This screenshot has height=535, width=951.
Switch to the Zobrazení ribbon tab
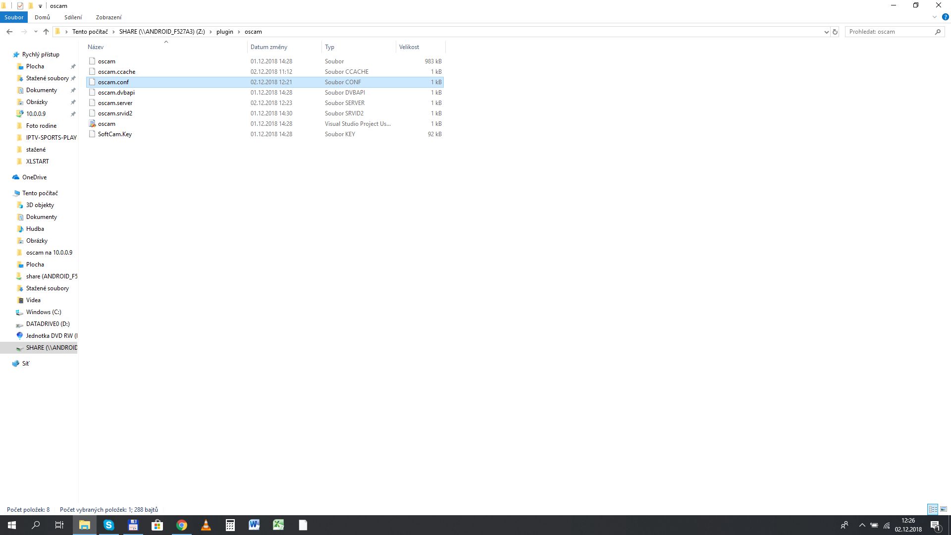point(108,17)
